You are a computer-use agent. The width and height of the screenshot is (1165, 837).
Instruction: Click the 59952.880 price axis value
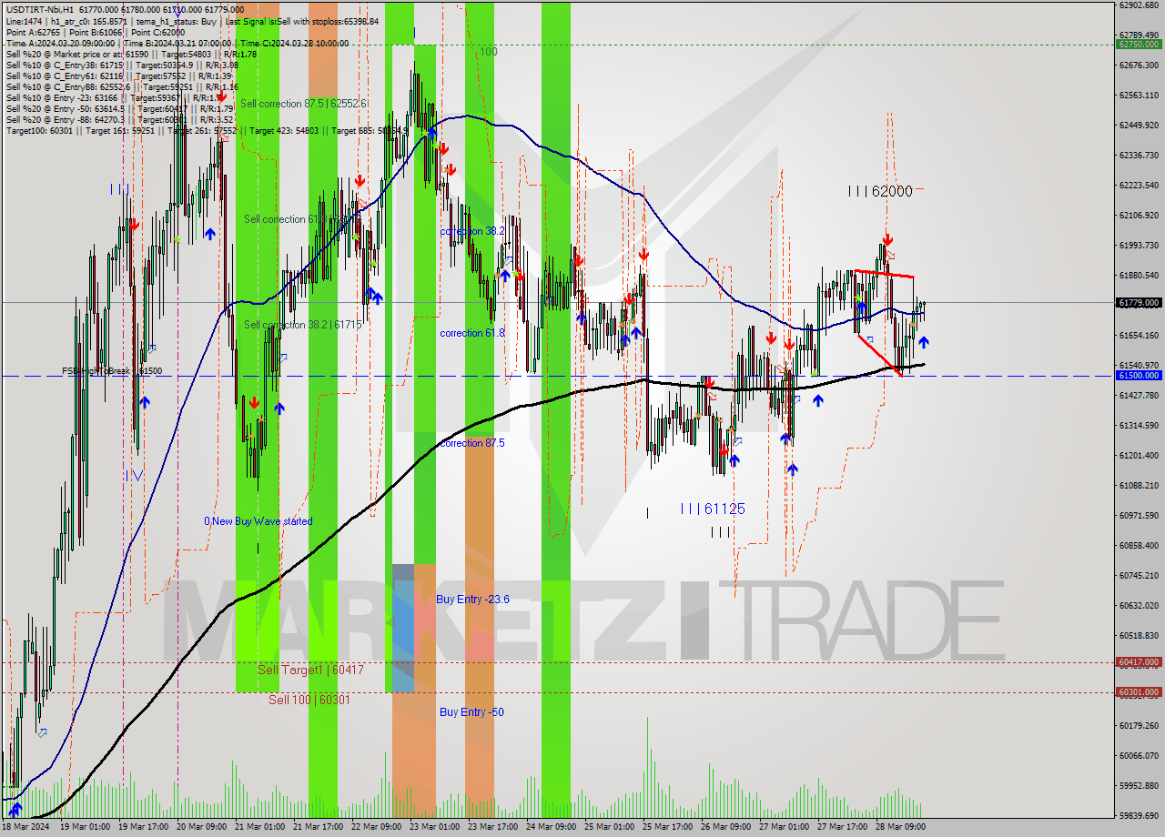point(1139,786)
